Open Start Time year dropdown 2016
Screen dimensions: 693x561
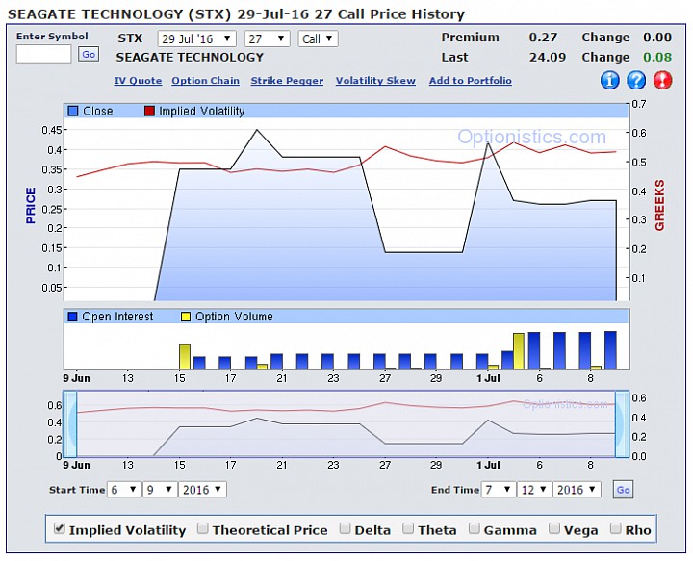click(202, 490)
